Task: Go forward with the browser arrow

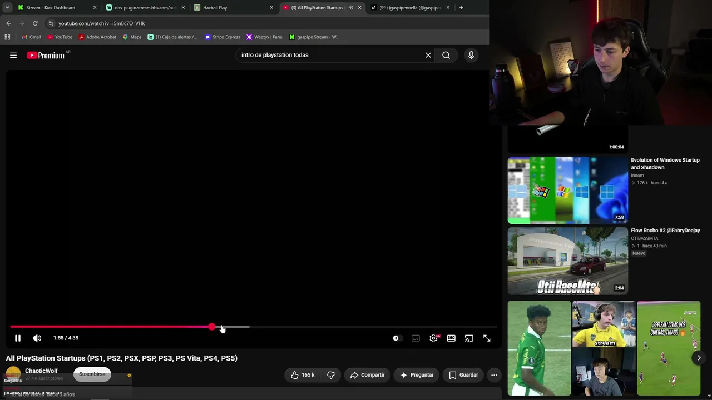Action: point(22,23)
